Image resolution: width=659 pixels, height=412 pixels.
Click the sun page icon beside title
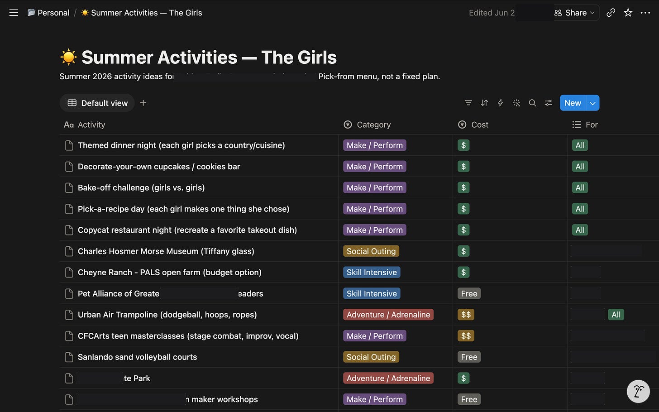pos(68,57)
